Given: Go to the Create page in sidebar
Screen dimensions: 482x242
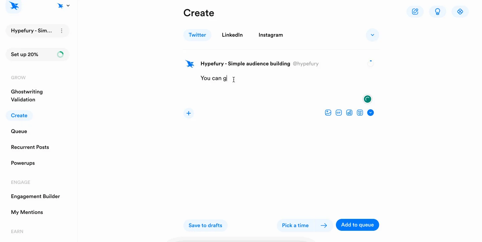Looking at the screenshot, I should (x=19, y=116).
